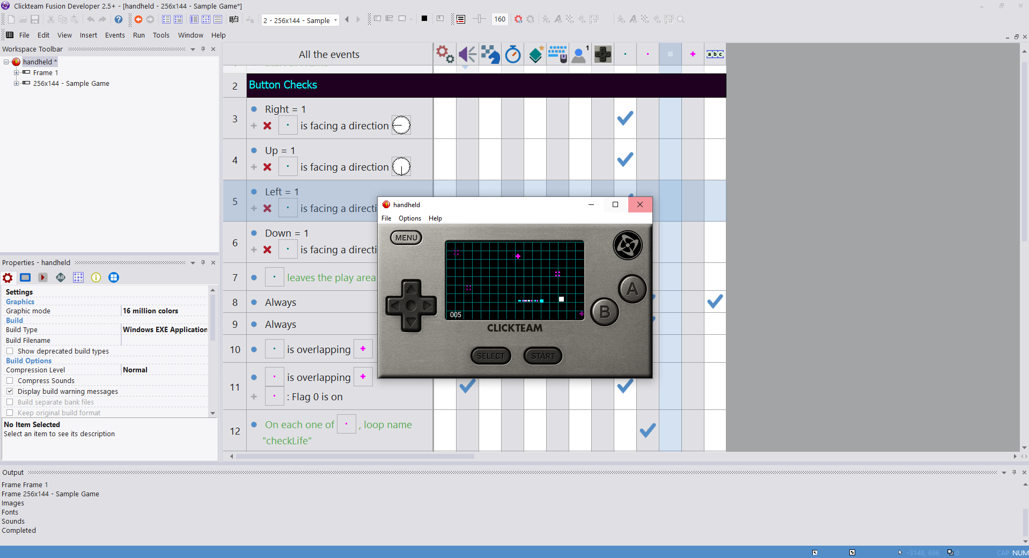Uncheck Display build warning messages
1029x558 pixels.
click(x=10, y=391)
